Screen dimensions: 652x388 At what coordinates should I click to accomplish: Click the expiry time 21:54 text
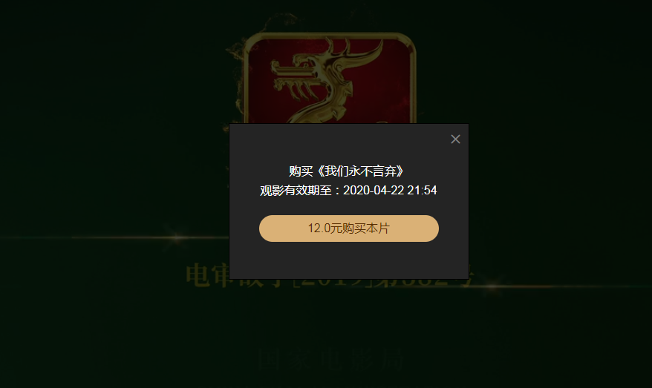coord(422,190)
